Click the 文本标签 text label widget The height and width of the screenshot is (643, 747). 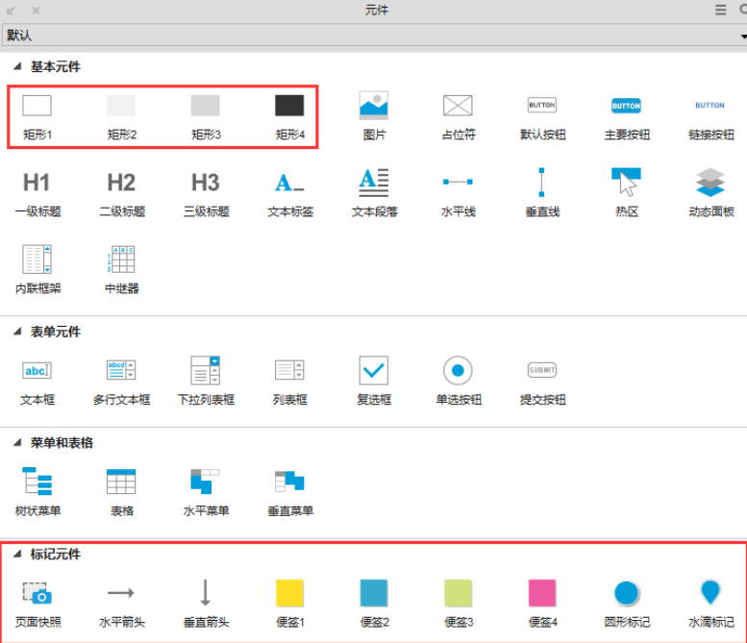[289, 194]
